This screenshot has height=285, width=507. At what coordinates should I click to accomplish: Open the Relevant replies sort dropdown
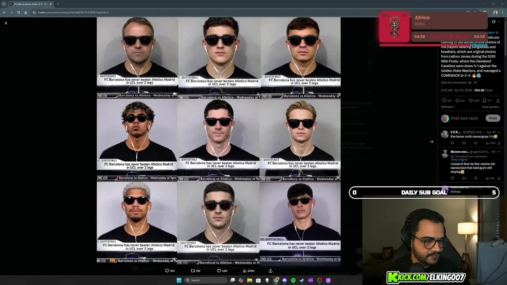[448, 107]
